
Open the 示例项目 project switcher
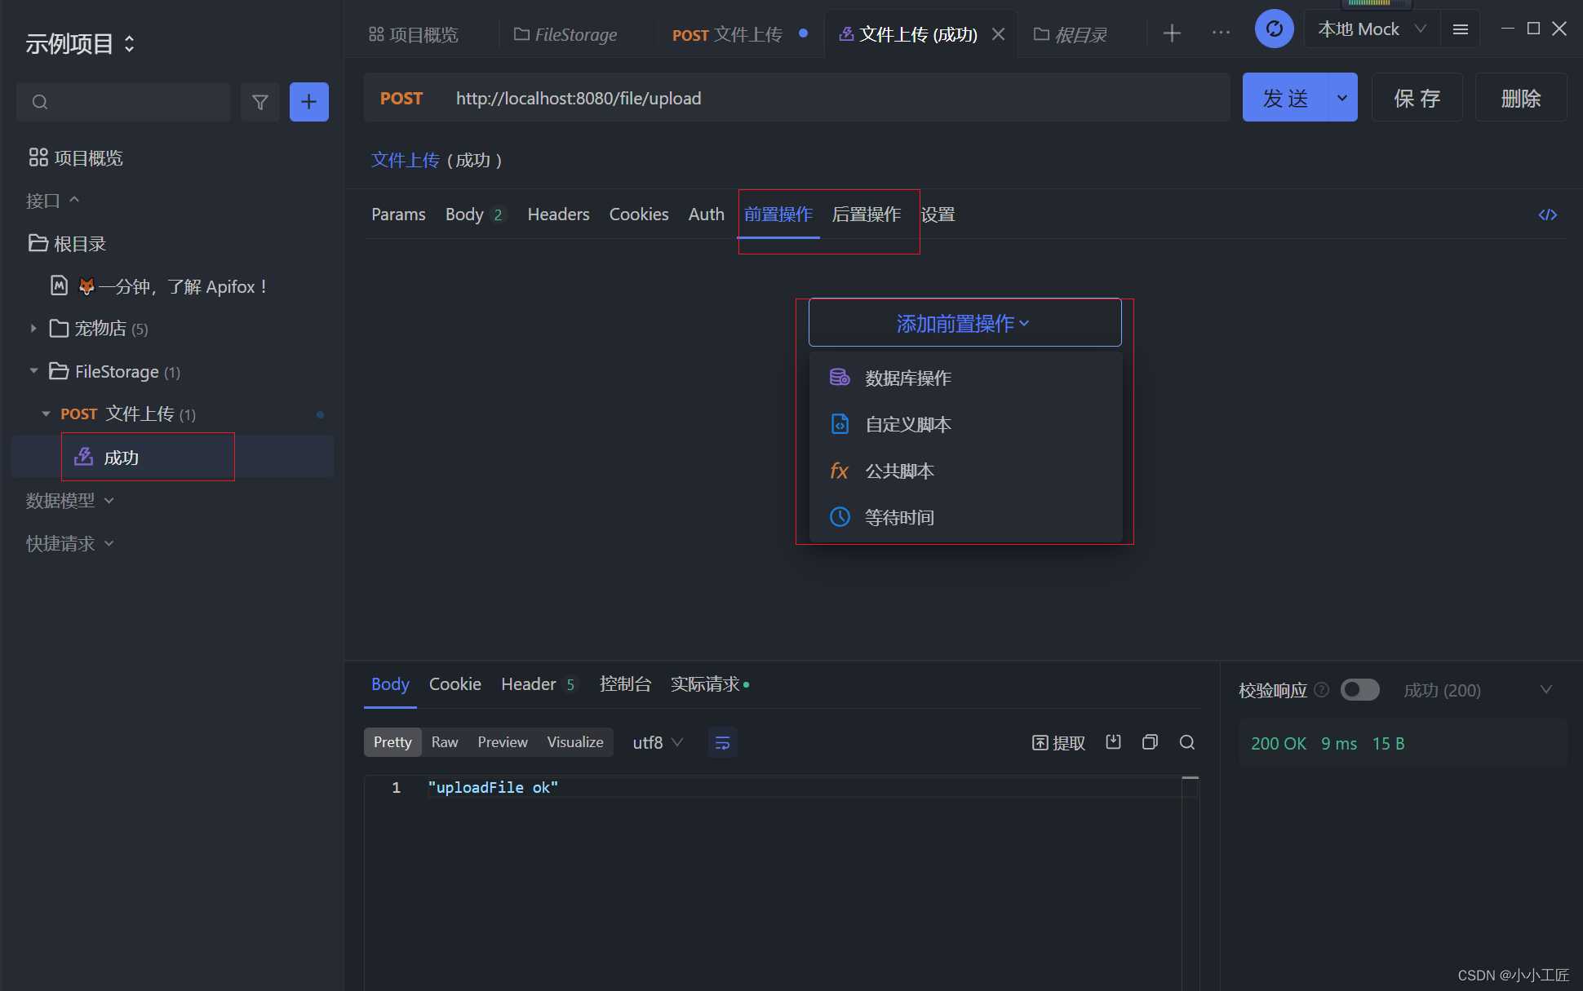tap(81, 43)
